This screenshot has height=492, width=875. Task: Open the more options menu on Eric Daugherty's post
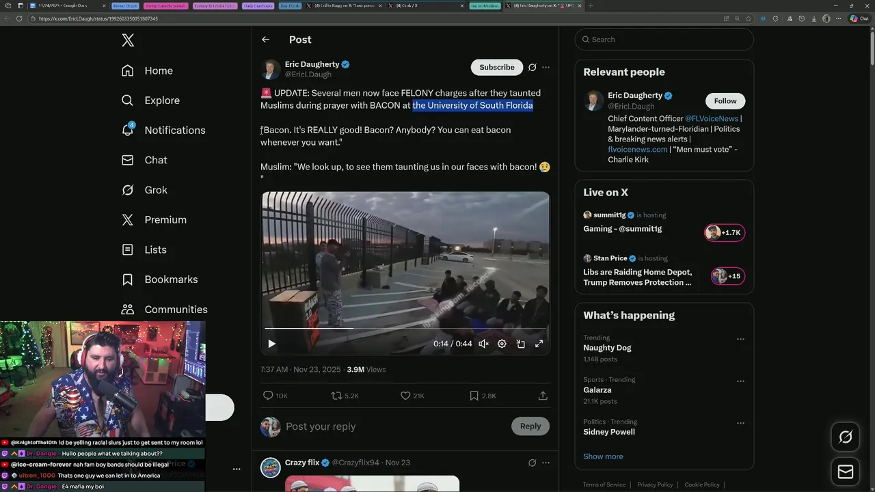(546, 67)
